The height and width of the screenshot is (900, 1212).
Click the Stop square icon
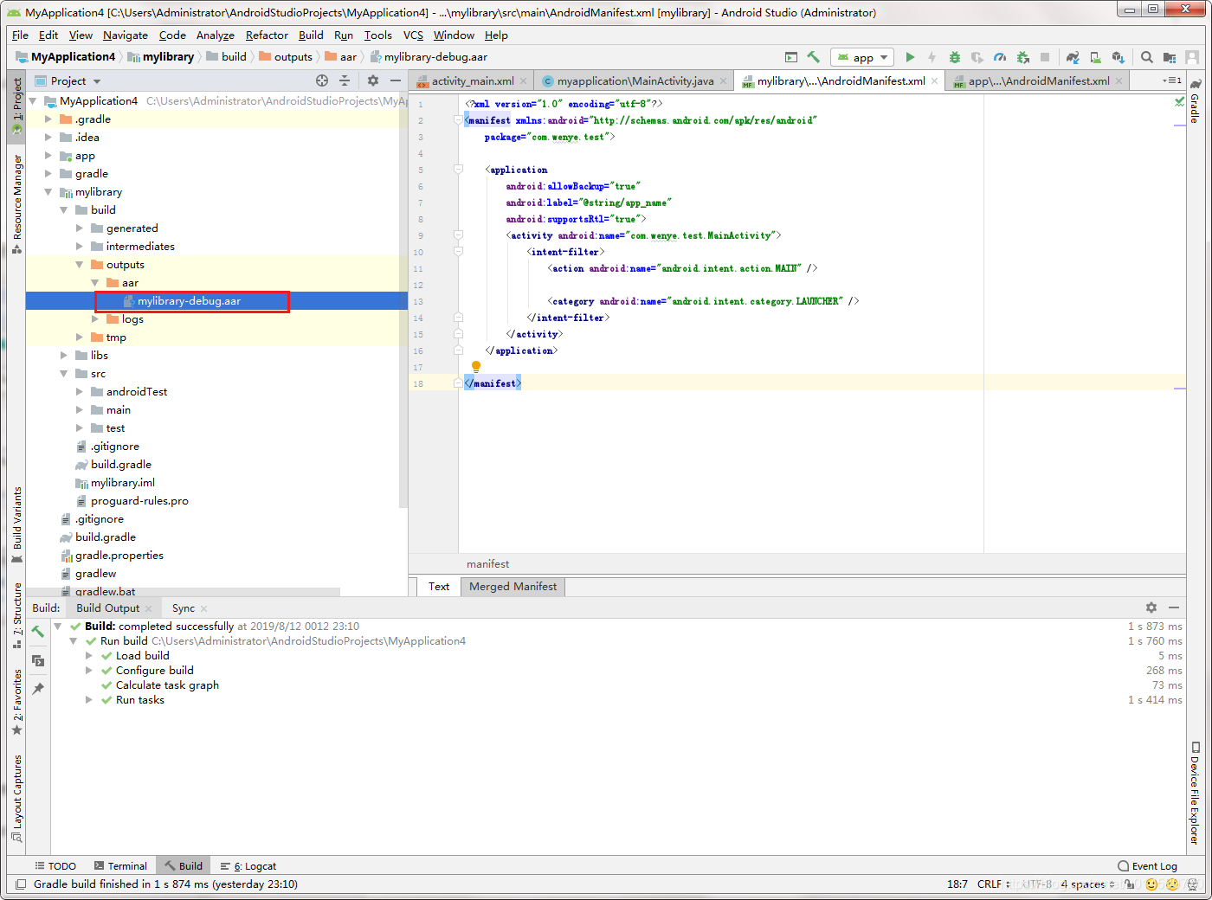tap(1045, 57)
